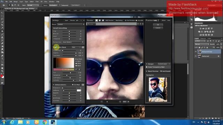Image resolution: width=223 pixels, height=125 pixels.
Task: Check Create Transparency Mask
Action: 147,67
